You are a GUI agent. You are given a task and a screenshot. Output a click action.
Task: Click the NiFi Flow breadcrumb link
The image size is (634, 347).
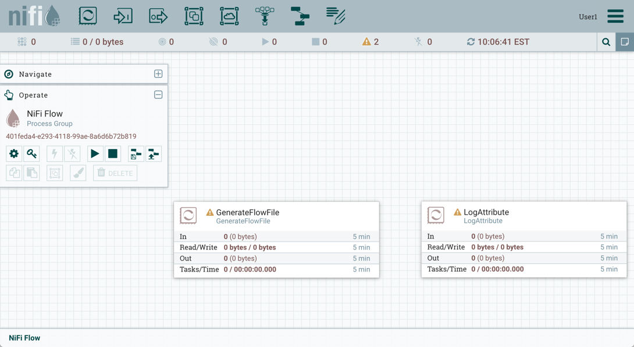[x=24, y=338]
